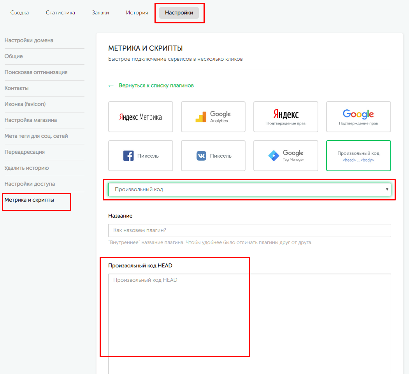Image resolution: width=409 pixels, height=374 pixels.
Task: Select the Яндекс Метрика plugin card
Action: (140, 117)
